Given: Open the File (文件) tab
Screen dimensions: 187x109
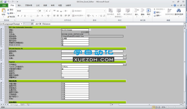Looking at the screenshot, I should point(4,5).
